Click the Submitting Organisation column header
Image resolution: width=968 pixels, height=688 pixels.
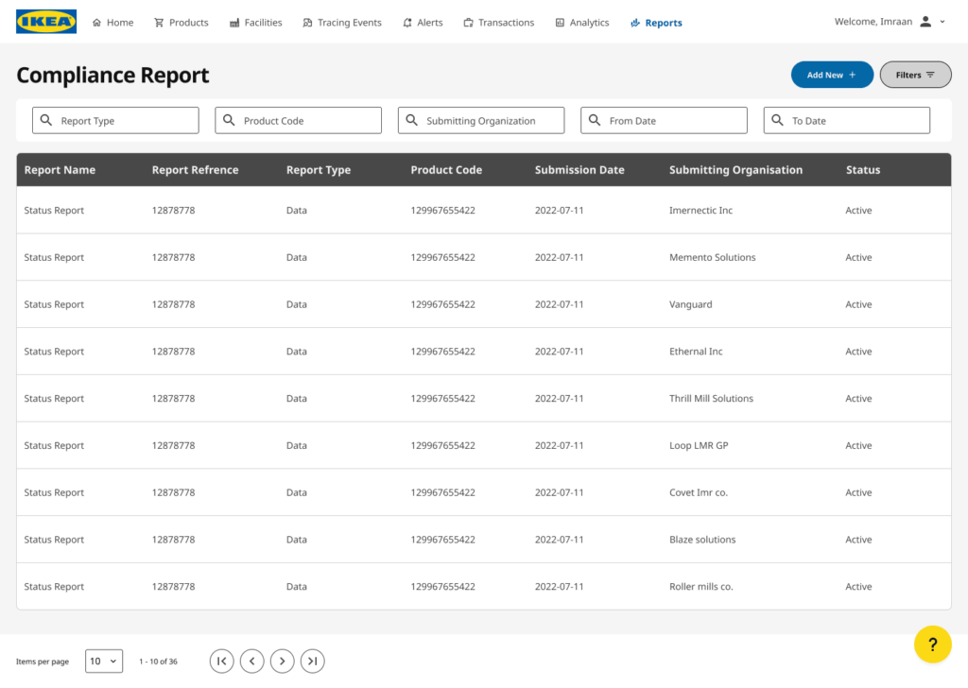coord(735,170)
